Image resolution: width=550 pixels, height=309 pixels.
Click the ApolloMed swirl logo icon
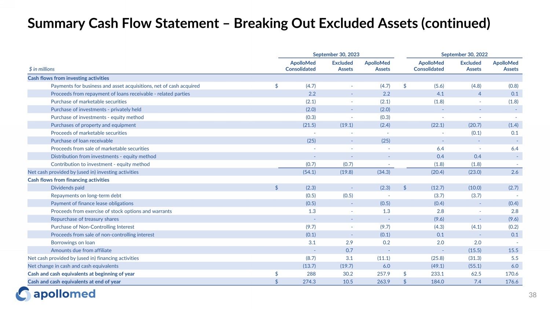(23, 294)
